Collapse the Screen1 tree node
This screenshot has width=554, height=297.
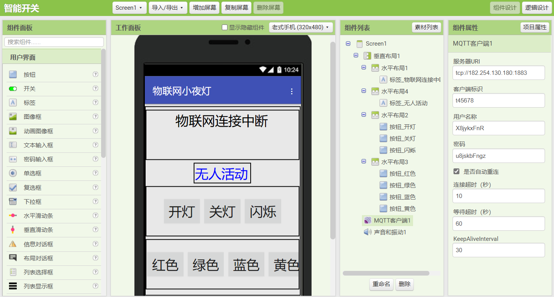click(x=348, y=44)
